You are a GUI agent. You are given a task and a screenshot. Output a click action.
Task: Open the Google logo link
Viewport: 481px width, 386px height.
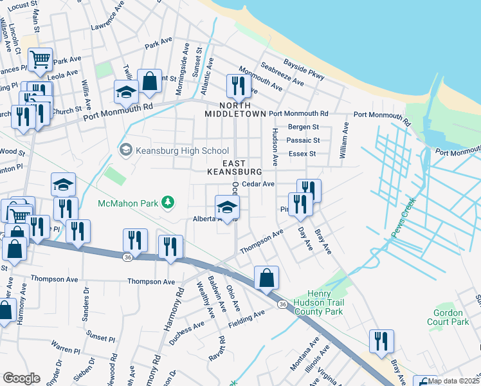click(22, 378)
